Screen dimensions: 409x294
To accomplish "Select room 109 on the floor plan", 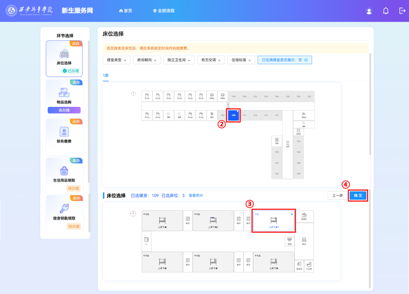I will (x=233, y=115).
